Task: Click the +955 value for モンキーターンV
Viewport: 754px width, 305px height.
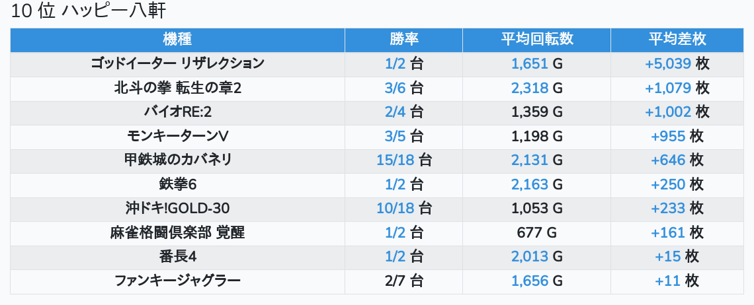Action: coord(668,136)
